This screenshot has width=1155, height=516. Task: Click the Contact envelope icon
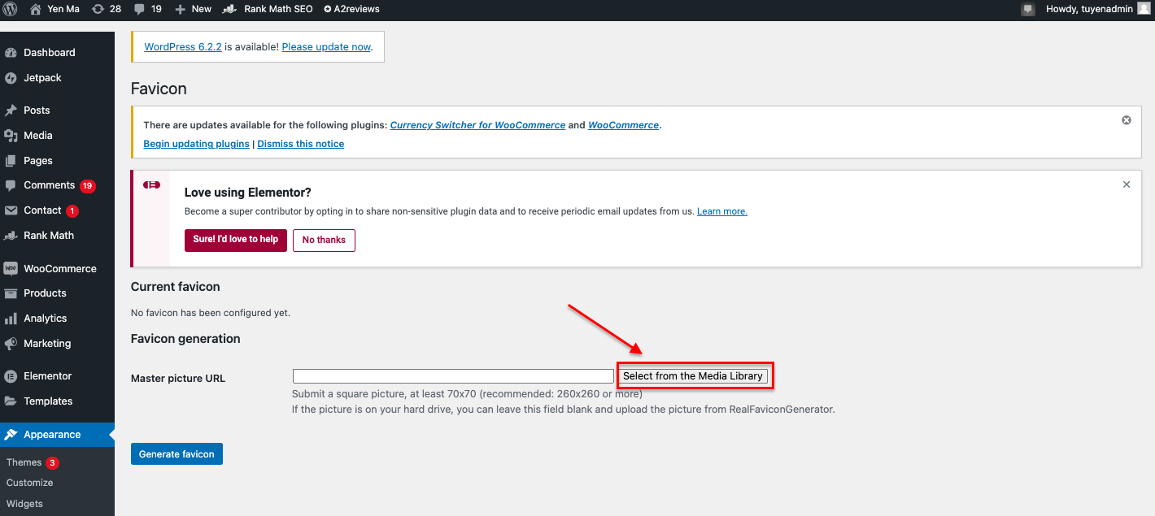(11, 210)
